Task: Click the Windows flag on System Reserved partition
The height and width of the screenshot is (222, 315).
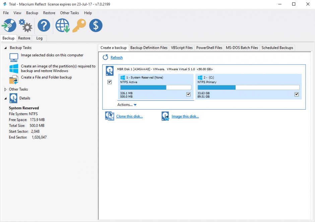Action: 123,78
